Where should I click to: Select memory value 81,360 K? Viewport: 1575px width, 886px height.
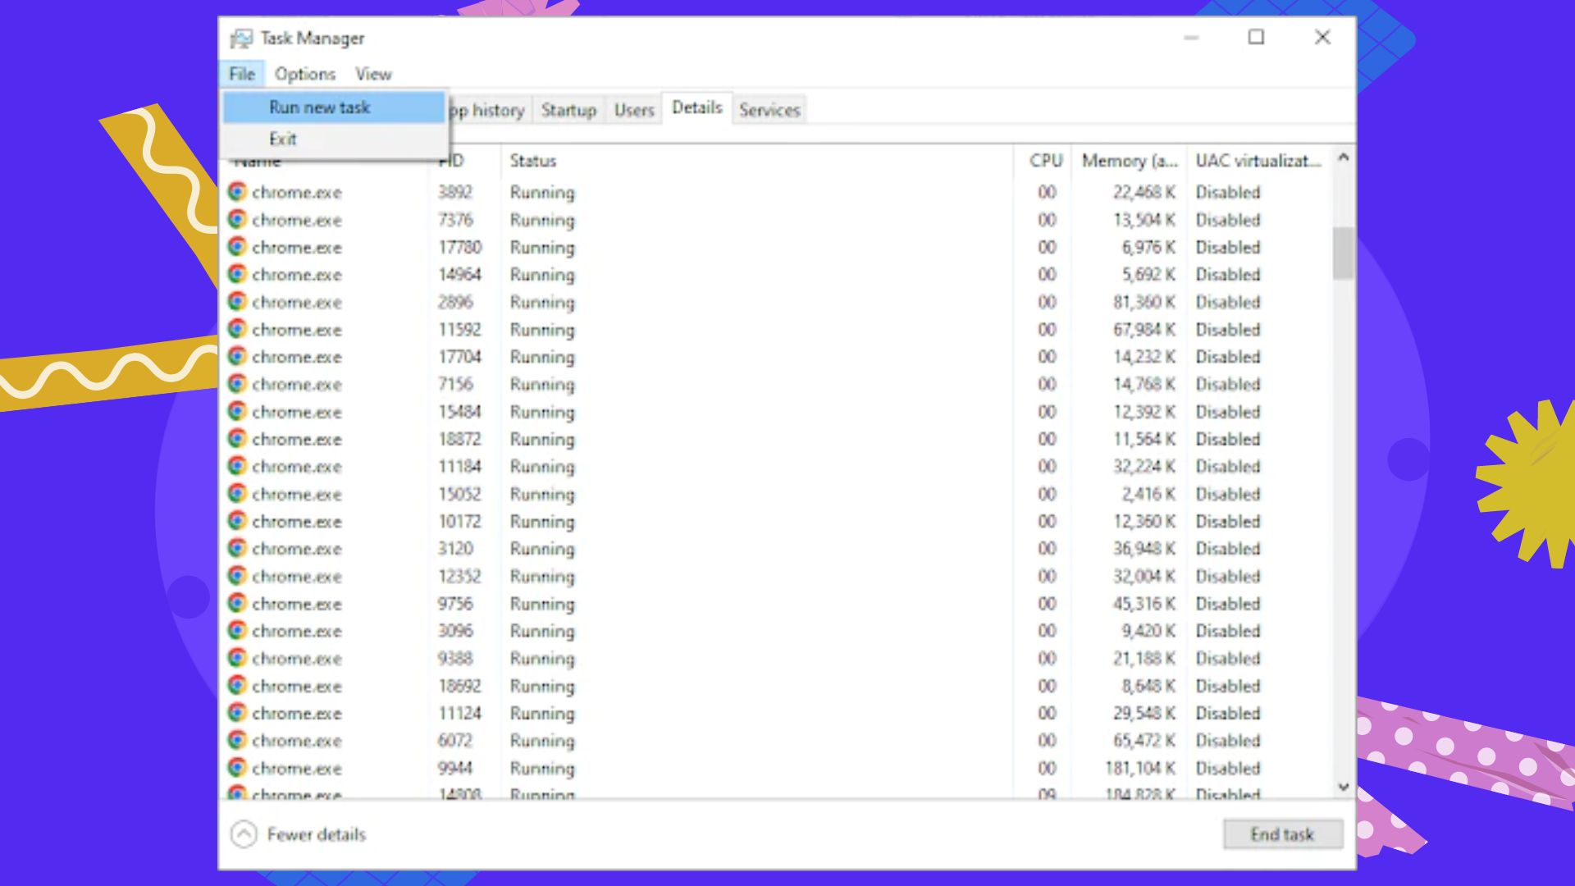pos(1144,302)
